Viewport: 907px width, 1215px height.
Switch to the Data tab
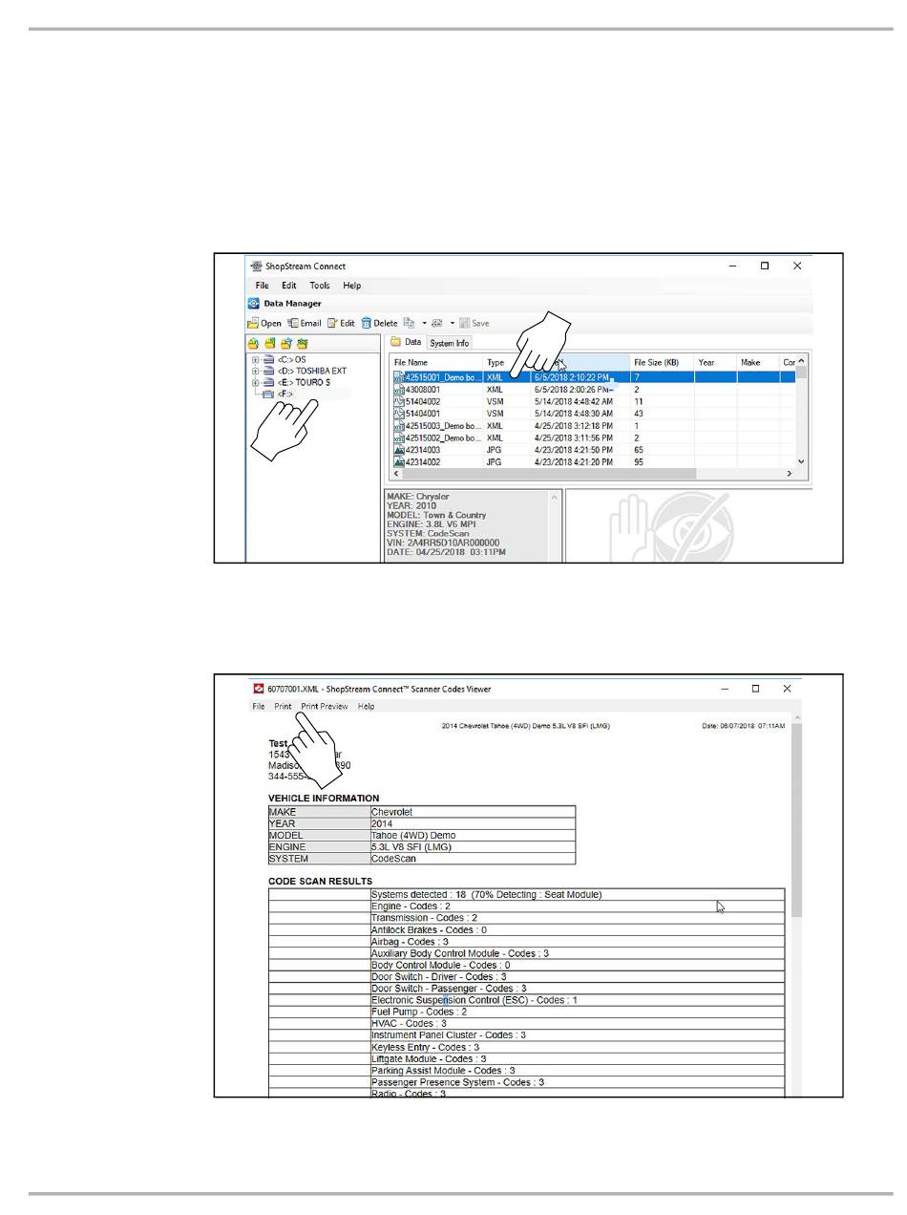pos(406,342)
